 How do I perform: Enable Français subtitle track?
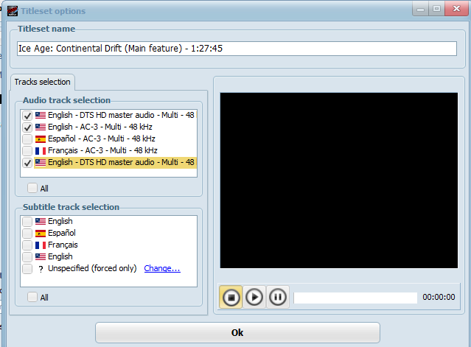[x=27, y=245]
